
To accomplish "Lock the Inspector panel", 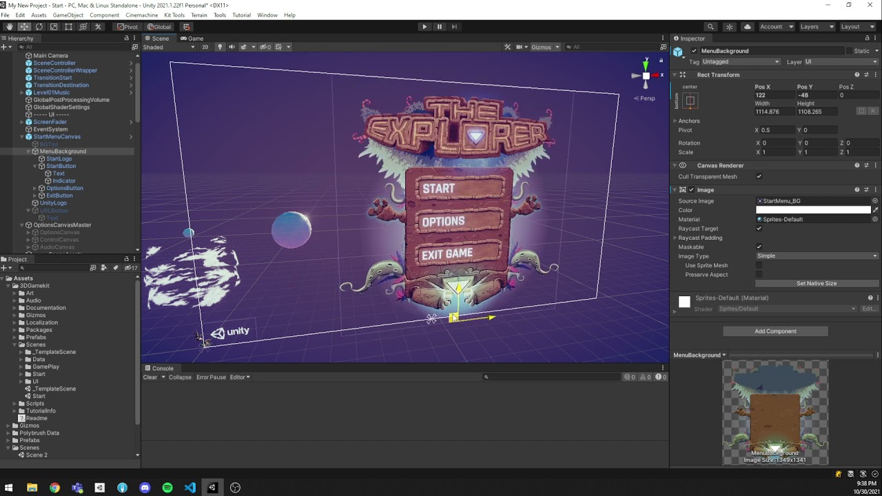I will pyautogui.click(x=868, y=39).
